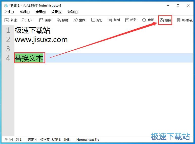
Task: Open the 设置(N) menu
Action: pyautogui.click(x=57, y=12)
